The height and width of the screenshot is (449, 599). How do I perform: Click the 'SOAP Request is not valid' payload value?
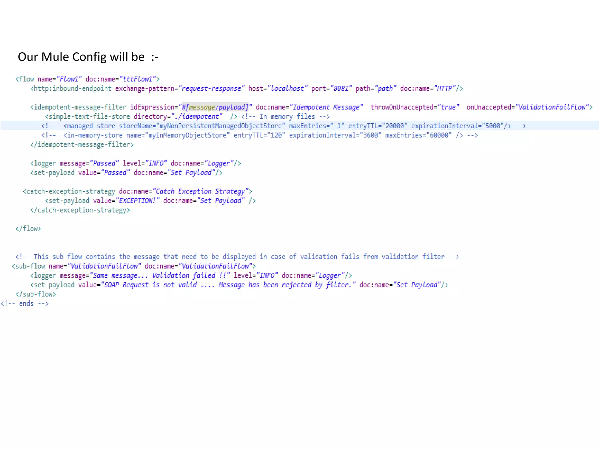tap(228, 285)
